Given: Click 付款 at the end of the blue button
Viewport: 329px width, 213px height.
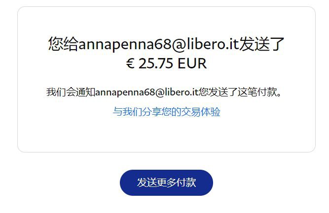Looking at the screenshot, I should pyautogui.click(x=186, y=183).
